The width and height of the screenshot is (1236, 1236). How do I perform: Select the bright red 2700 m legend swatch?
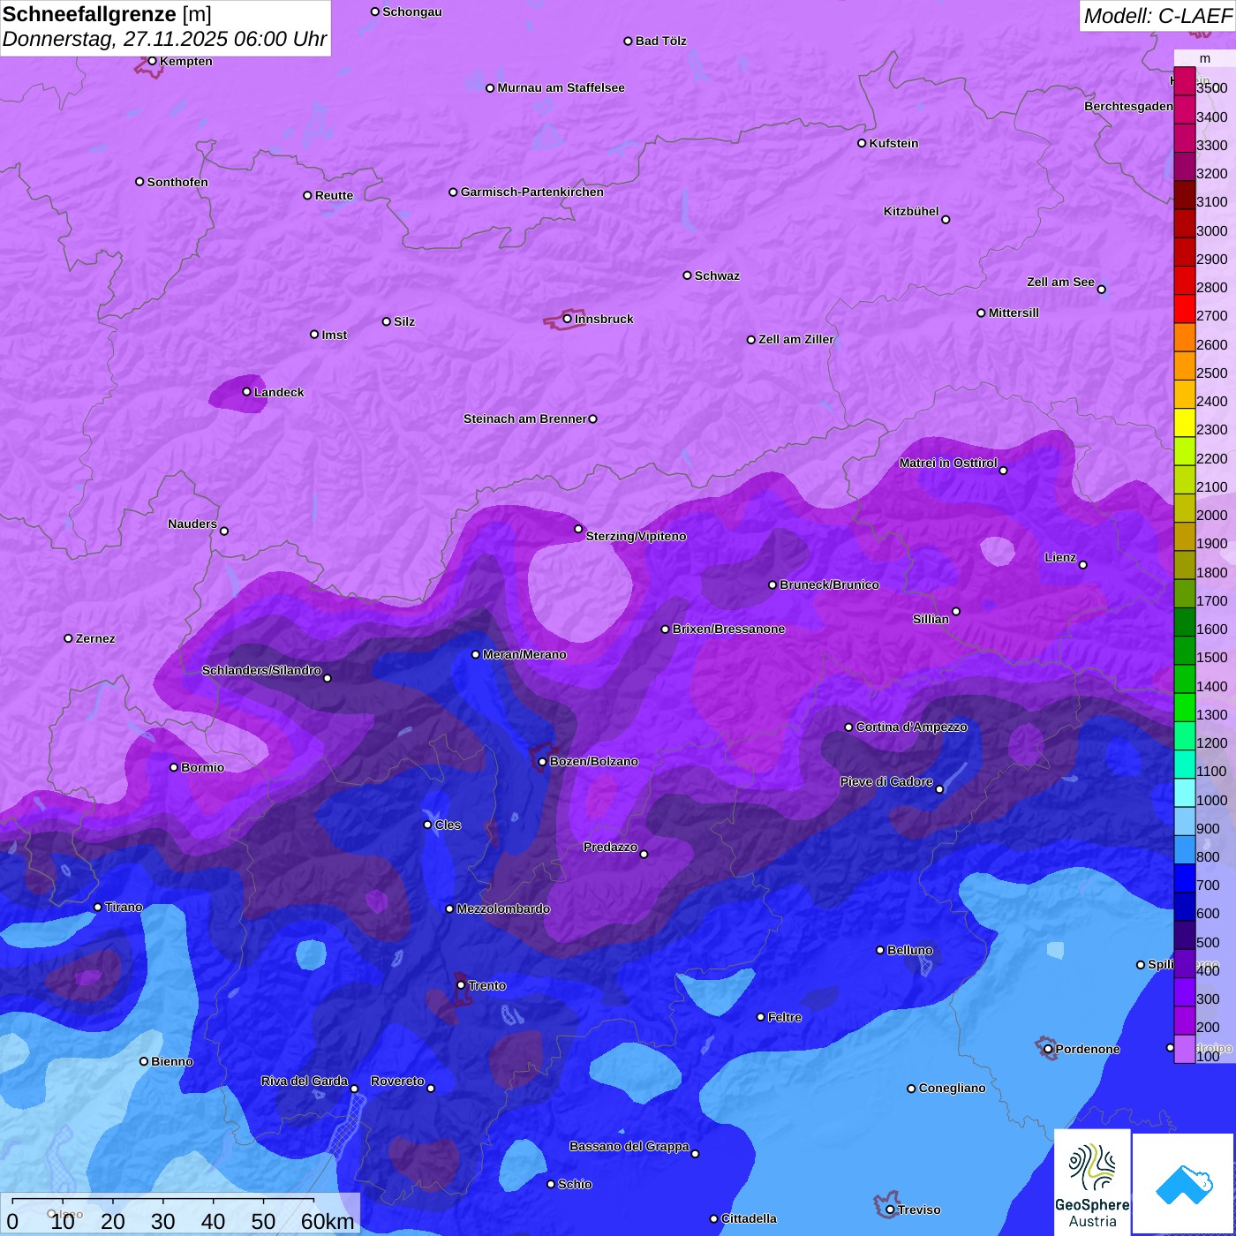(1185, 308)
